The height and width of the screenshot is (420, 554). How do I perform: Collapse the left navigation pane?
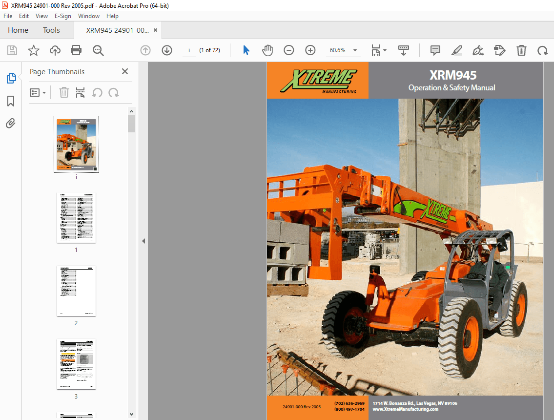(x=143, y=241)
